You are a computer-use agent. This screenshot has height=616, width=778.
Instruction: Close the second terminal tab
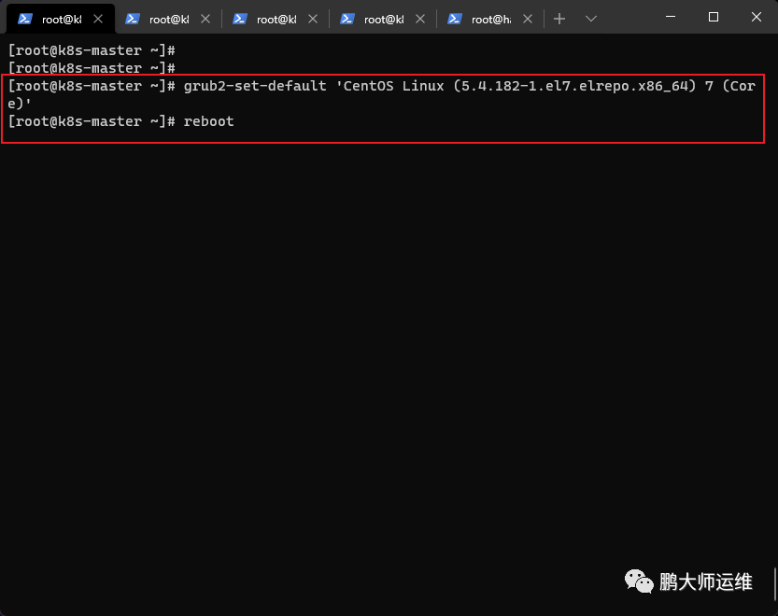[205, 19]
